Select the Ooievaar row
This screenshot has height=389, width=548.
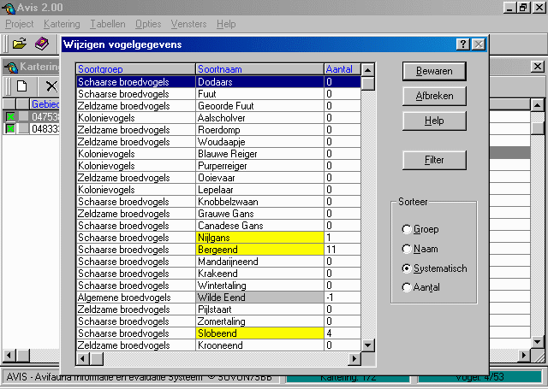pyautogui.click(x=218, y=178)
